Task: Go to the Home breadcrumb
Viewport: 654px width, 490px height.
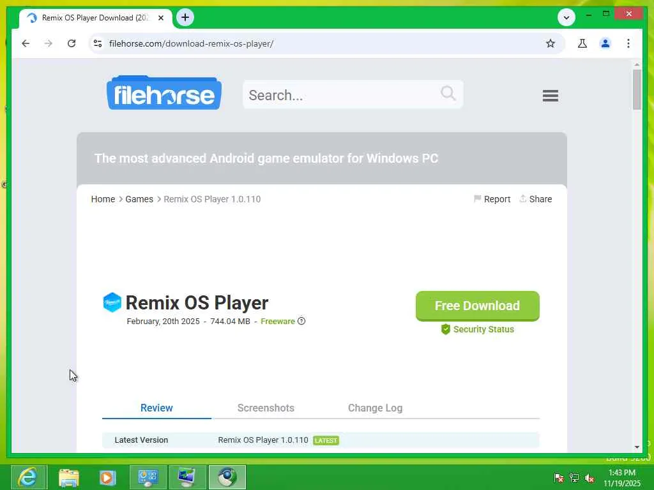Action: point(103,199)
